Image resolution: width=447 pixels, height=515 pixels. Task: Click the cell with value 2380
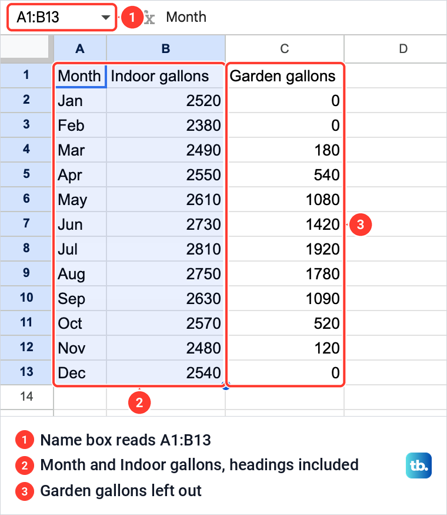click(x=166, y=125)
